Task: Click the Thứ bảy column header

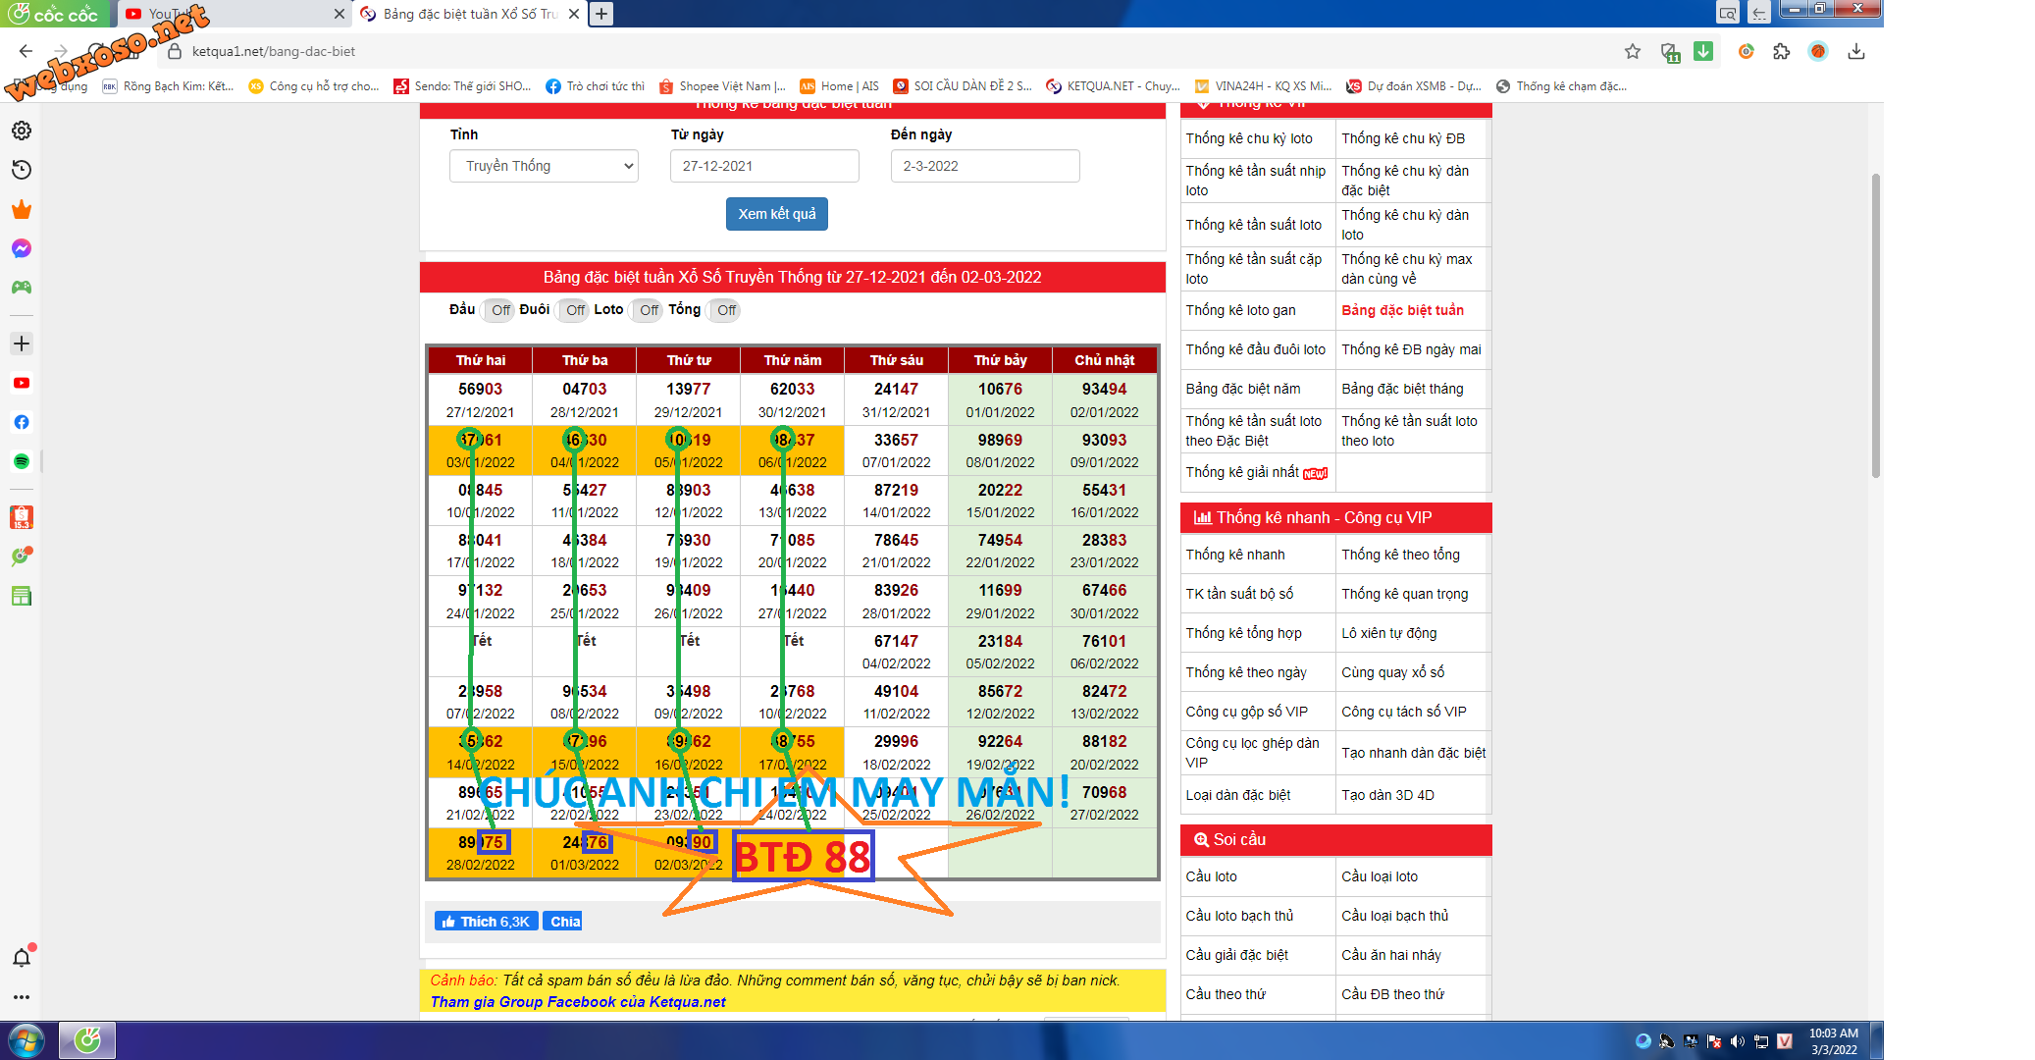Action: (x=1000, y=360)
